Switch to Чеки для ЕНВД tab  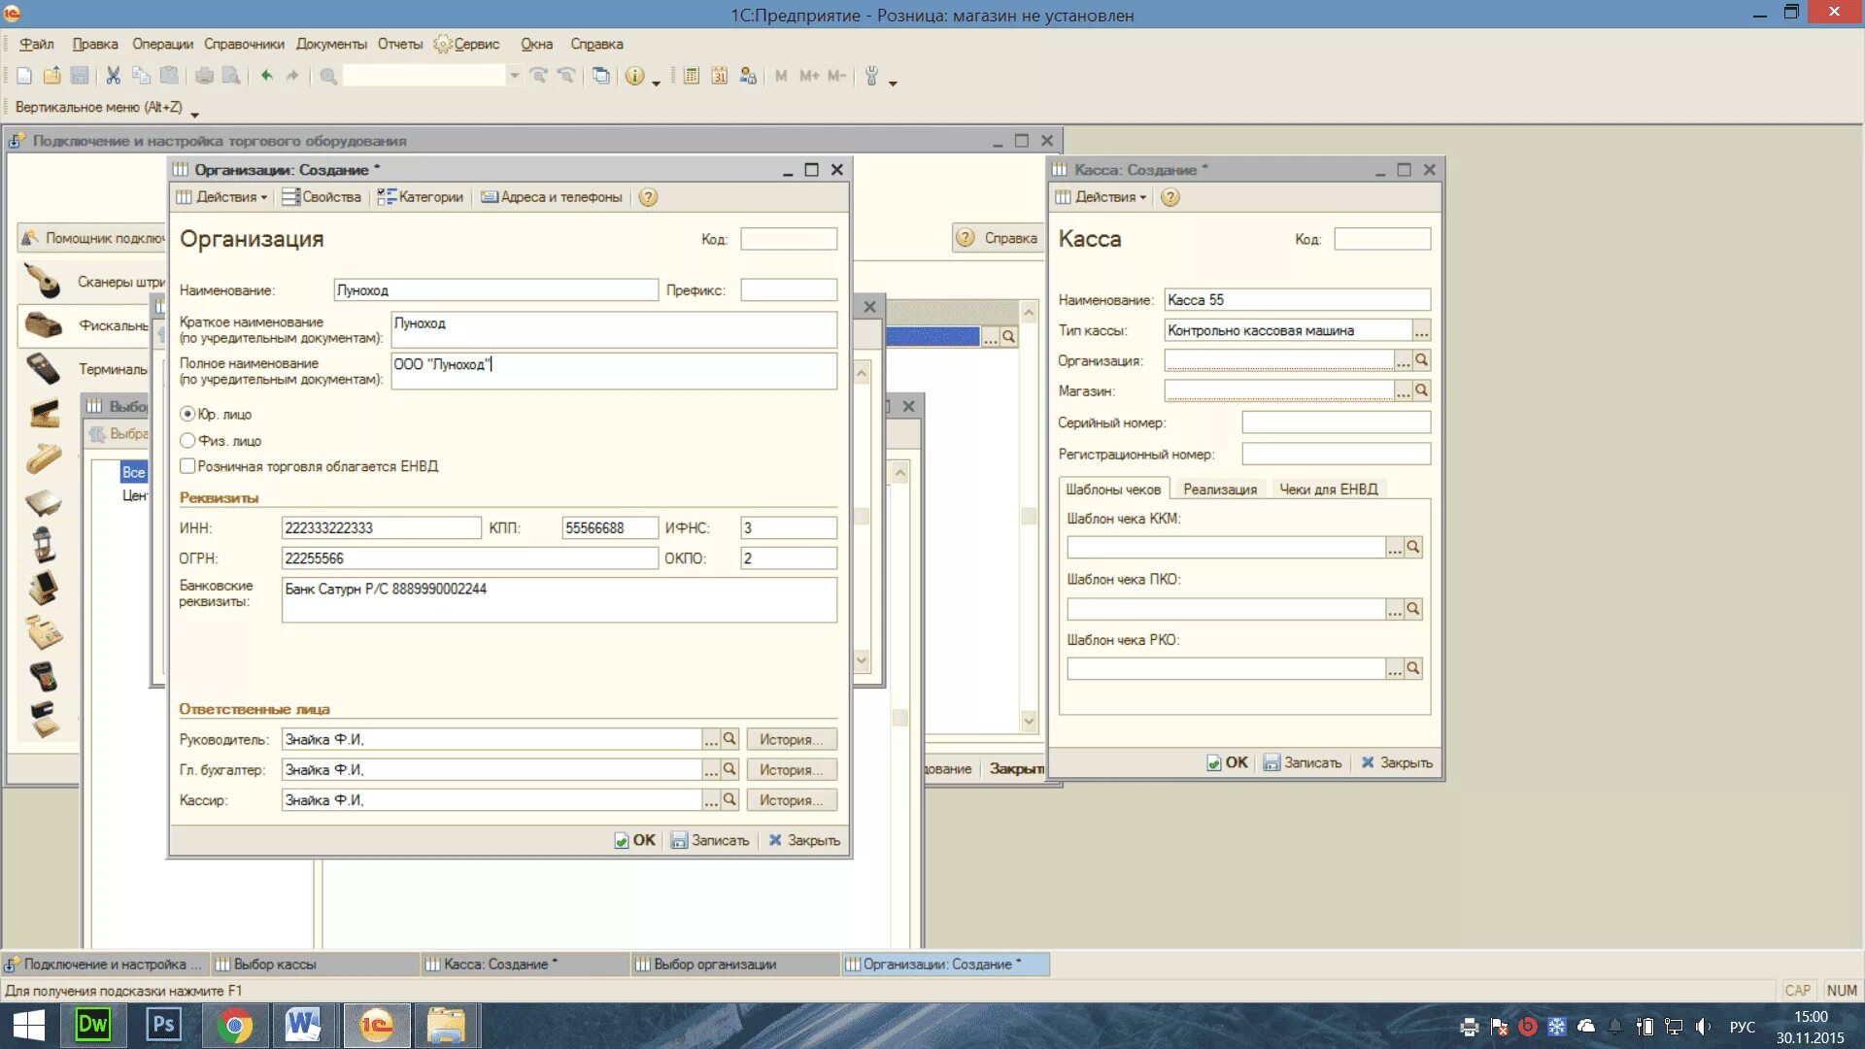1328,490
